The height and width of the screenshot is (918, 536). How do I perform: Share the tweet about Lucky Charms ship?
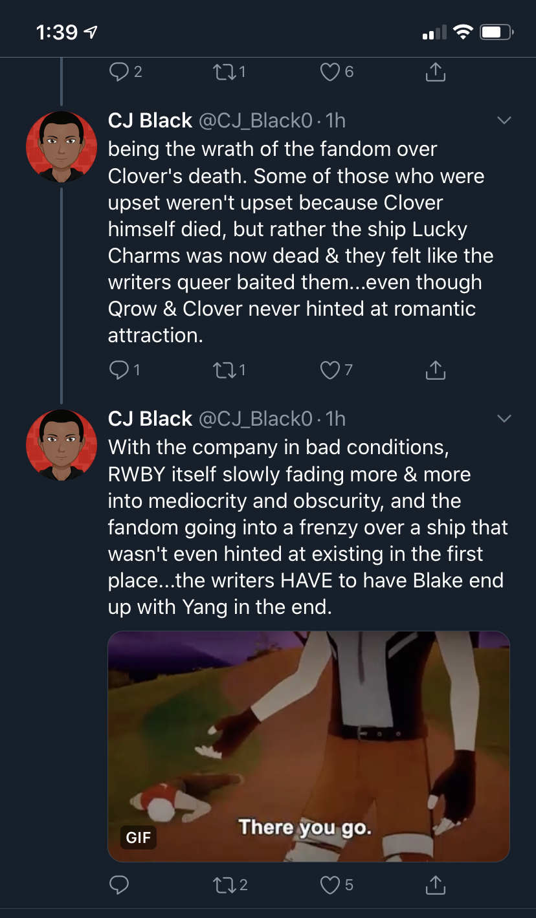pyautogui.click(x=436, y=369)
